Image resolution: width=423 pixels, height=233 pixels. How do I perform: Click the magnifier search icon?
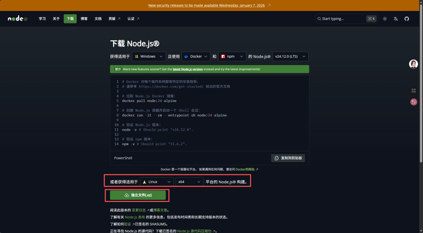click(x=319, y=19)
